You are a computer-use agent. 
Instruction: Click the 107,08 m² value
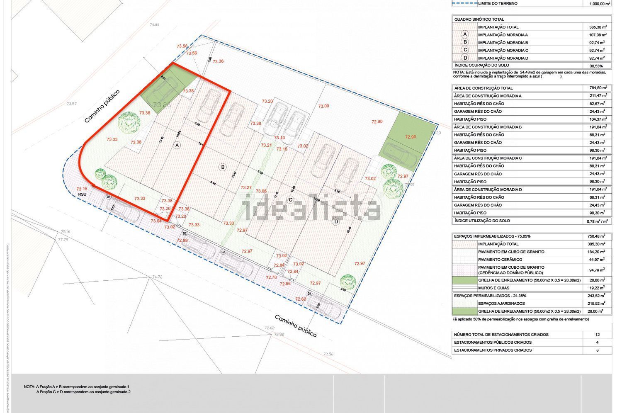coord(598,35)
